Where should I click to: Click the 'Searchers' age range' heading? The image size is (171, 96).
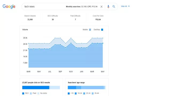pos(76,83)
